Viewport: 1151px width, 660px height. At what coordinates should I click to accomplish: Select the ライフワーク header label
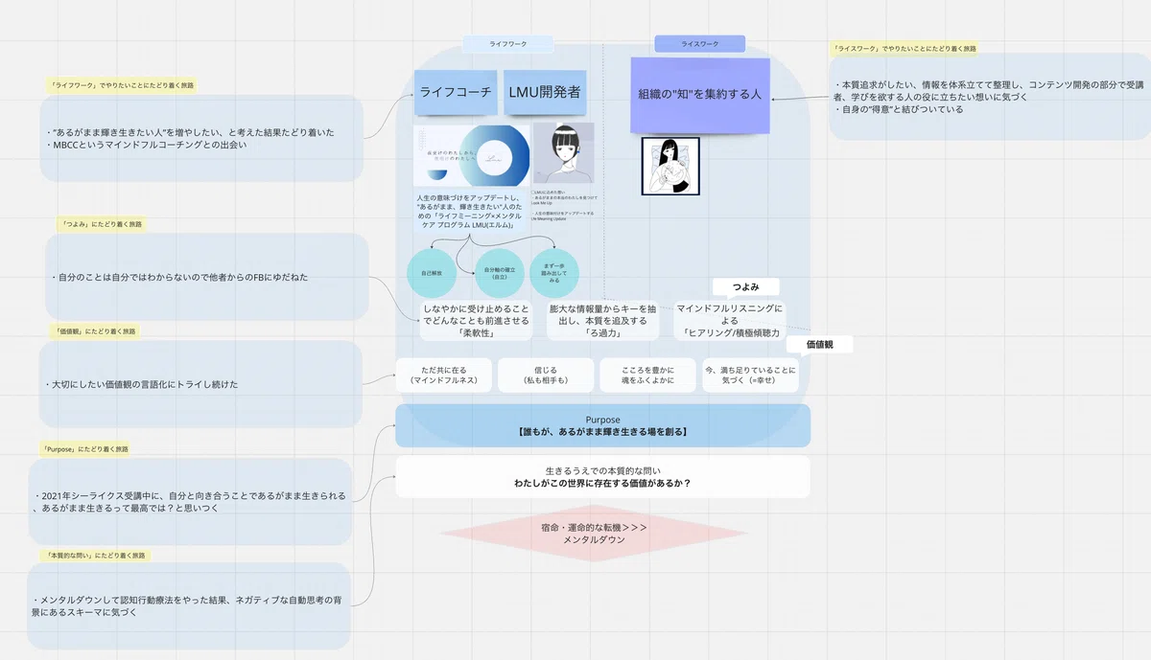(x=507, y=44)
